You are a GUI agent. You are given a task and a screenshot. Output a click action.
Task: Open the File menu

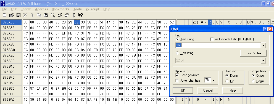(x=4, y=9)
